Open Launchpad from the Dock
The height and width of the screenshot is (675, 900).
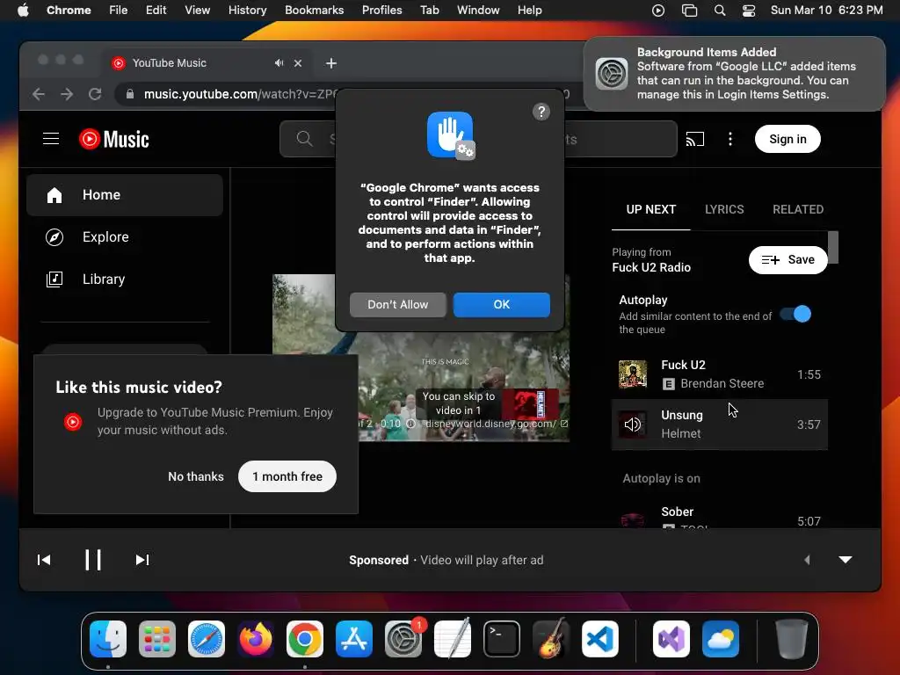[x=157, y=639]
